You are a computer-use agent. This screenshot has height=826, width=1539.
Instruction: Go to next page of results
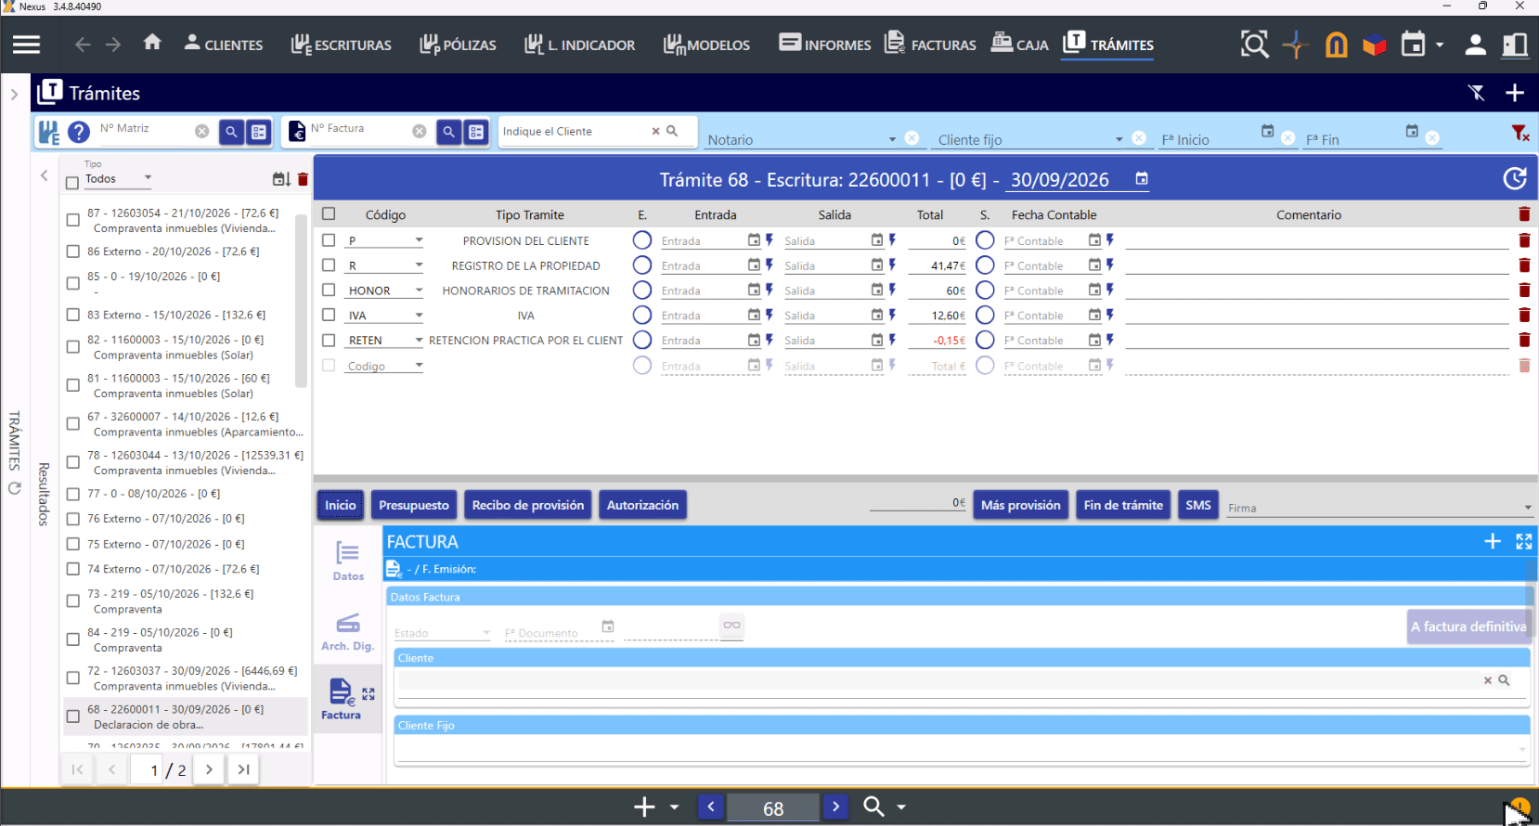pyautogui.click(x=209, y=769)
